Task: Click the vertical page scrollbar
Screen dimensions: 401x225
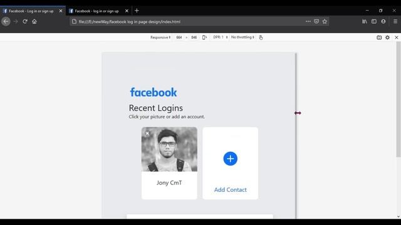Action: click(398, 99)
